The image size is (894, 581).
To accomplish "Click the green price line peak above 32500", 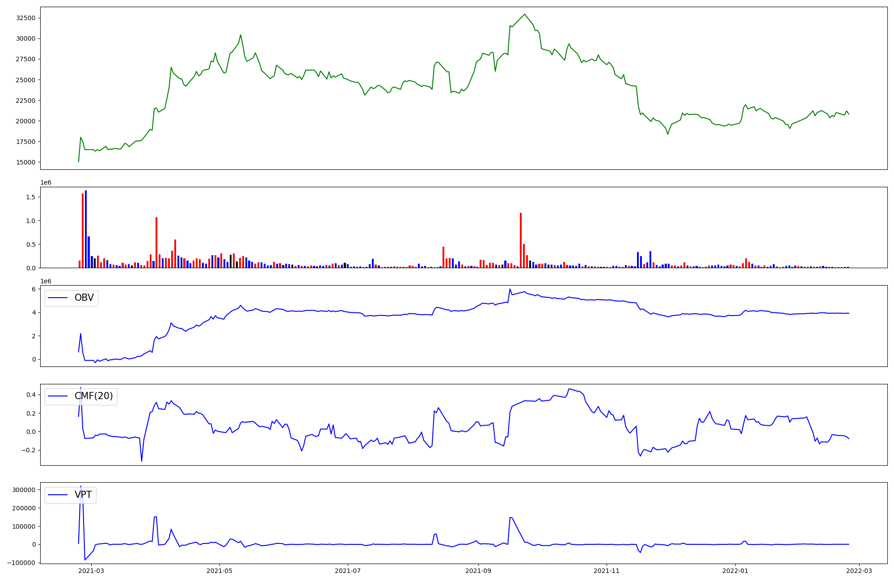I will pyautogui.click(x=525, y=15).
